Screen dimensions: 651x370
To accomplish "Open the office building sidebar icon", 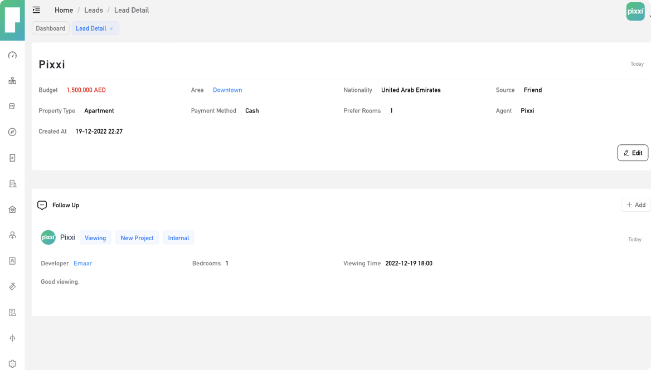I will pyautogui.click(x=12, y=183).
